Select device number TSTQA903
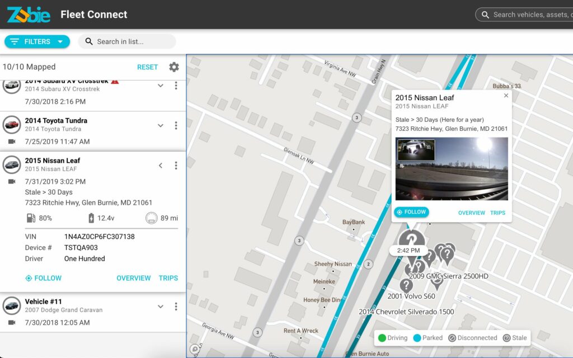This screenshot has width=573, height=358. click(x=81, y=248)
